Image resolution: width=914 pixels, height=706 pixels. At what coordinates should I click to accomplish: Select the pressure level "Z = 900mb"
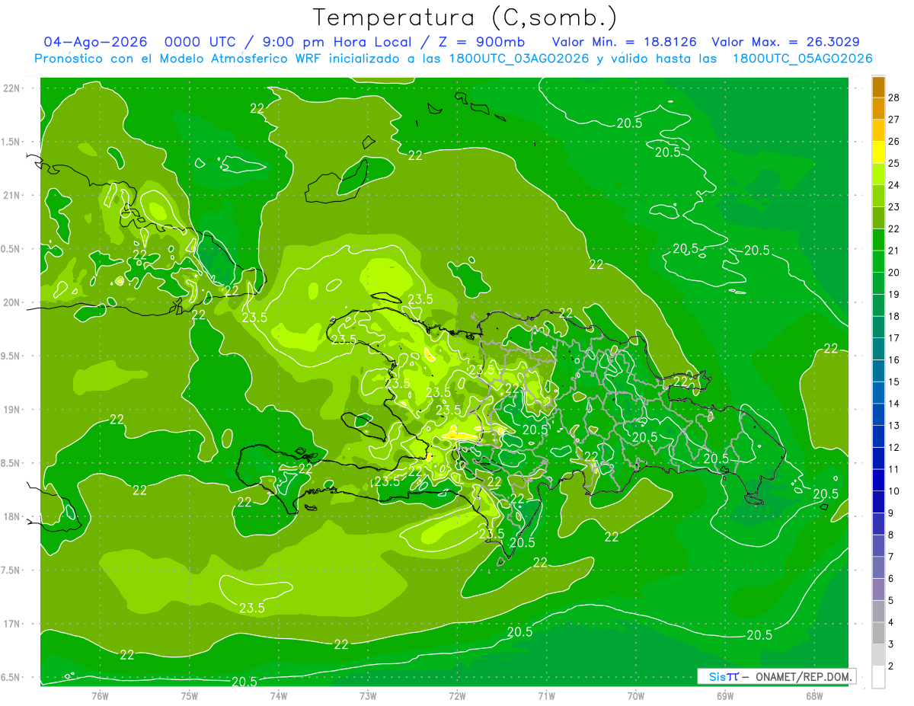pyautogui.click(x=478, y=42)
